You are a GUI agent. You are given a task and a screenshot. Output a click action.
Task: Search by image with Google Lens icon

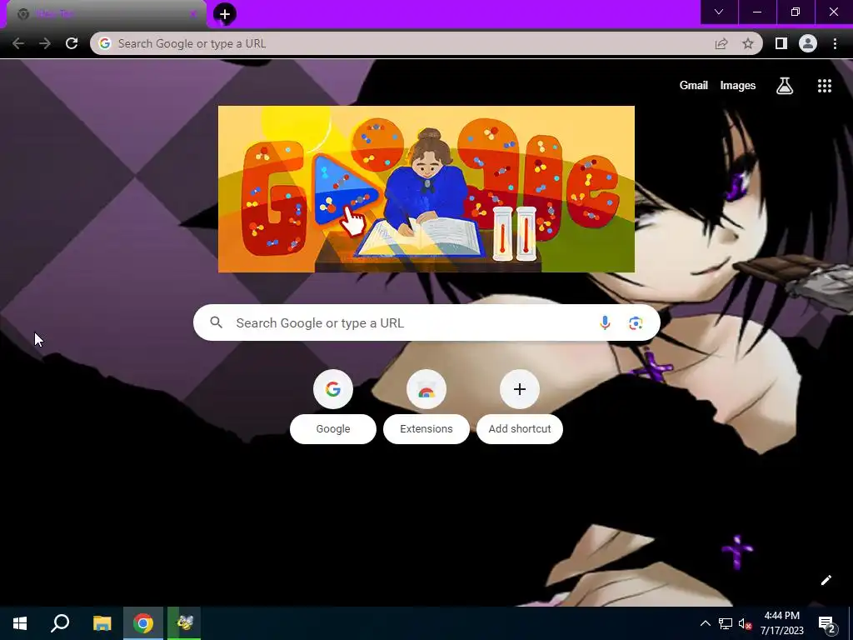636,322
